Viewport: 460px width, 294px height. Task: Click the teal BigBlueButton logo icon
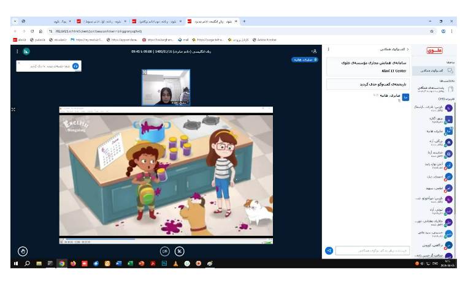point(26,51)
